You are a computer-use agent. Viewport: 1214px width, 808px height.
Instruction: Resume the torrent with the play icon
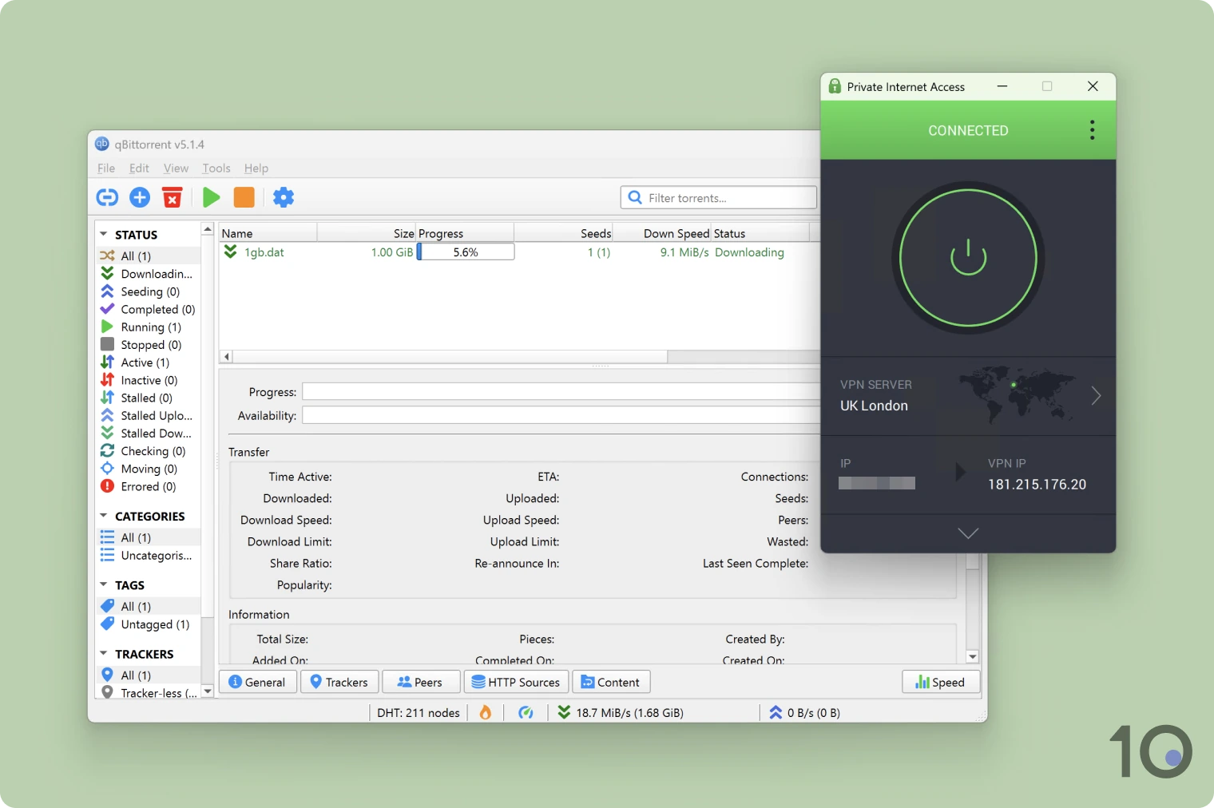pyautogui.click(x=211, y=197)
